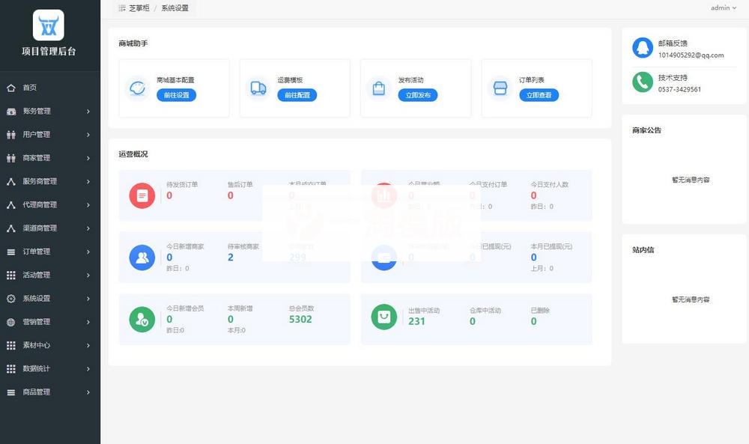Viewport: 749px width, 444px height.
Task: Click the green 出售中活动 bag icon
Action: coord(384,317)
